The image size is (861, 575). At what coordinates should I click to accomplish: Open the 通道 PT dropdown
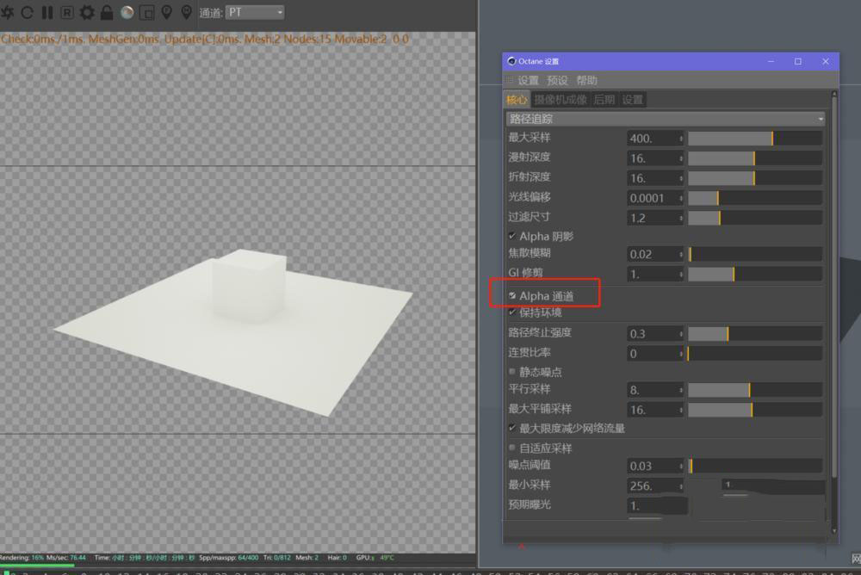(256, 12)
